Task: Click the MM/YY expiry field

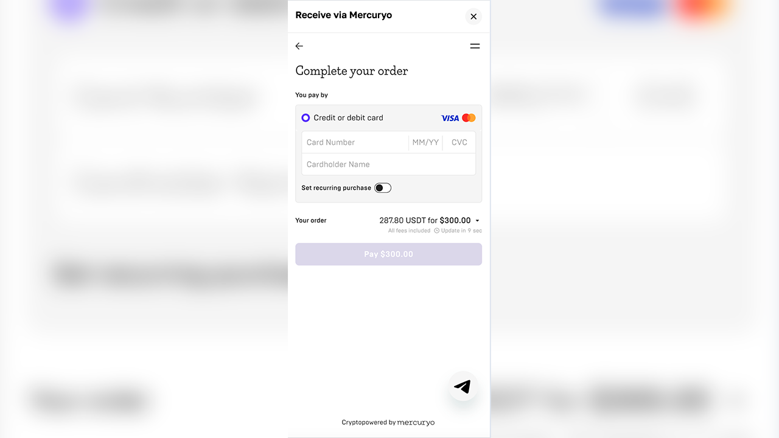Action: point(425,142)
